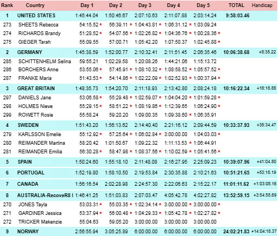Image resolution: width=280 pixels, height=236 pixels.
Task: Click the Day 3 column header
Action: click(x=145, y=5)
